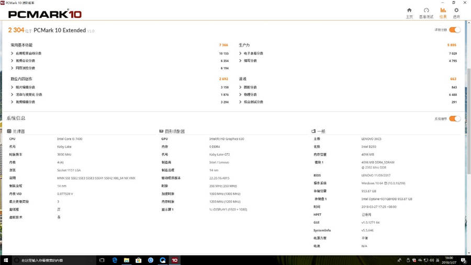Open File Explorer from the taskbar
This screenshot has width=471, height=265.
(127, 260)
